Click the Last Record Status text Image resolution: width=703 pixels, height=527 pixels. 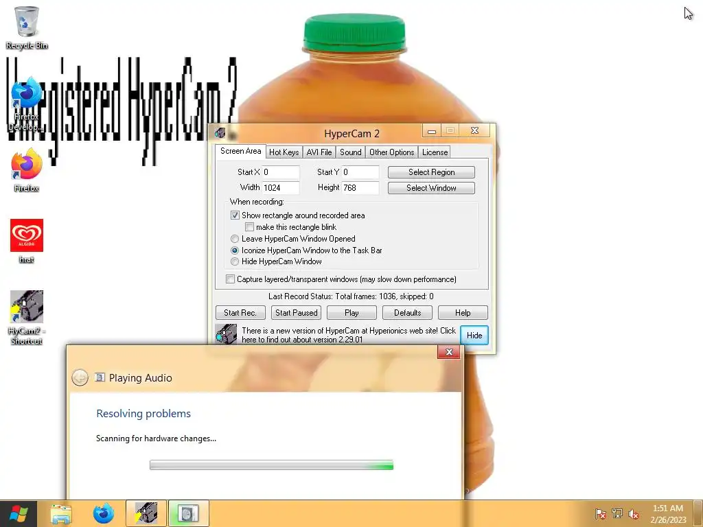(x=351, y=296)
